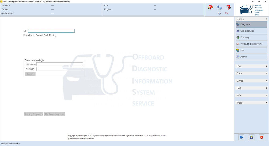The width and height of the screenshot is (269, 146).
Task: Click the Log in button
Action: click(x=30, y=74)
